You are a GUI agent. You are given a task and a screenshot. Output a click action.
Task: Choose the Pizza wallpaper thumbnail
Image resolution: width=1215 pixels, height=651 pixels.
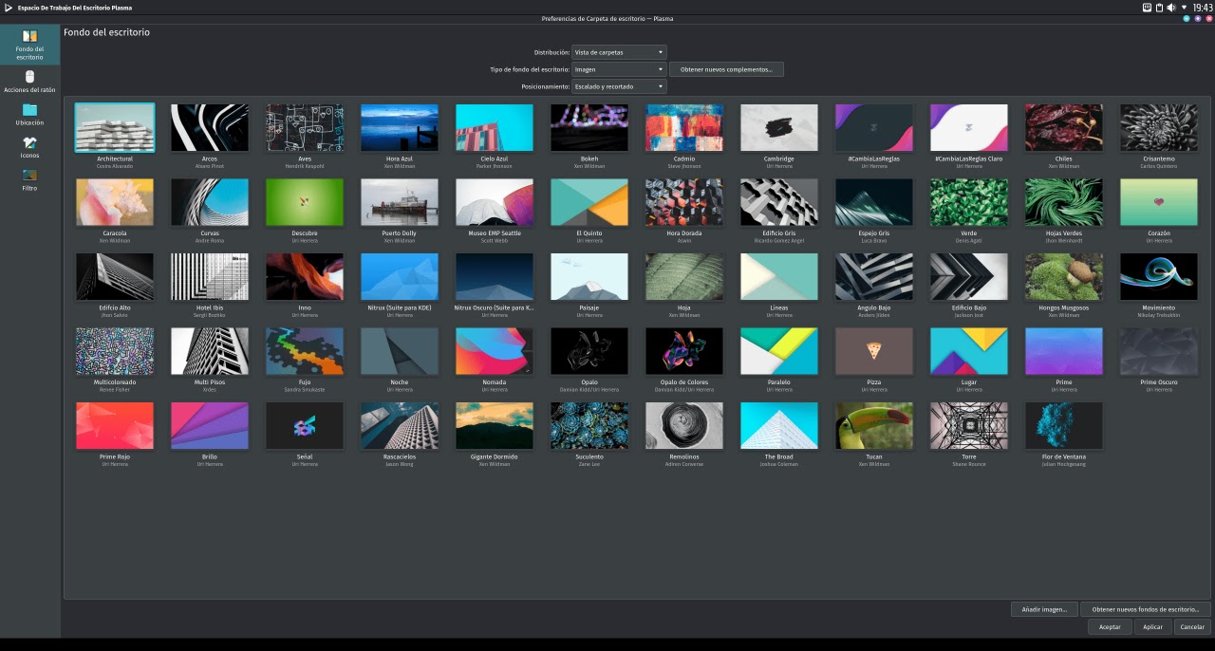[x=874, y=351]
